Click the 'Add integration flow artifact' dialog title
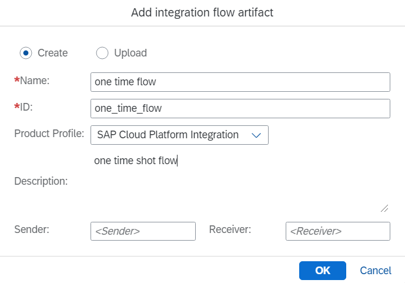Viewport: 405px width, 283px height. (x=202, y=13)
